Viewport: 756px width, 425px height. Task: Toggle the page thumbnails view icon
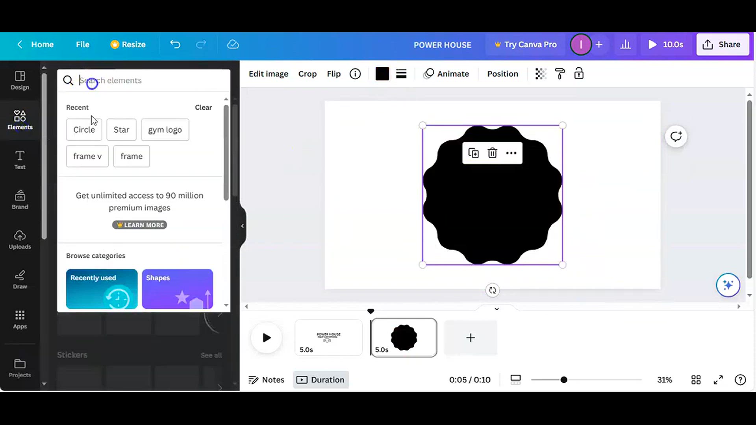[x=515, y=380]
